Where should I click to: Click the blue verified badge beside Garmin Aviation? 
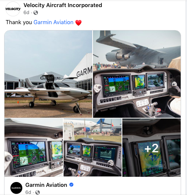(x=71, y=185)
